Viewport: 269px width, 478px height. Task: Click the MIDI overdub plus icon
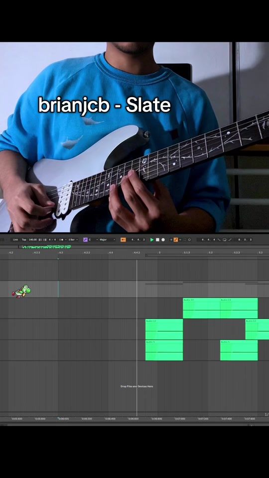click(x=171, y=240)
